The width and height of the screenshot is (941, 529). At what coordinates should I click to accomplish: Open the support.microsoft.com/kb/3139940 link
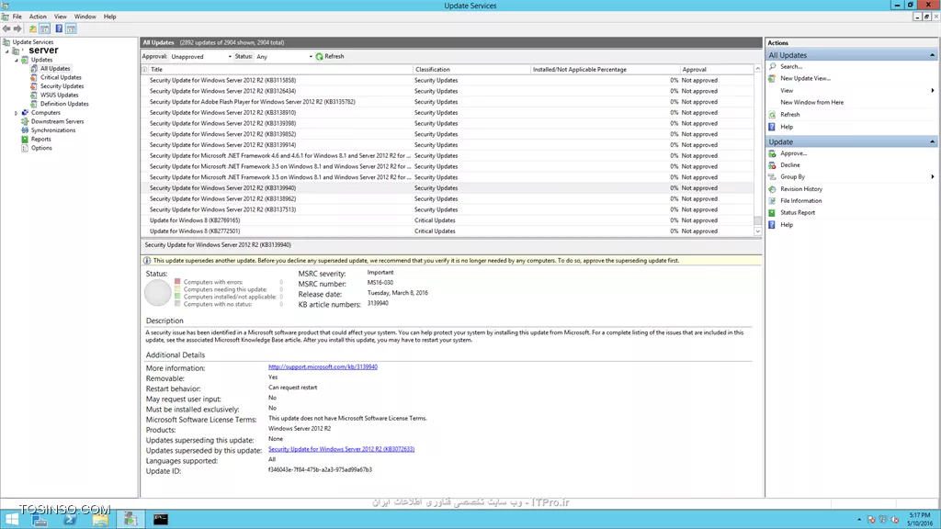point(323,367)
